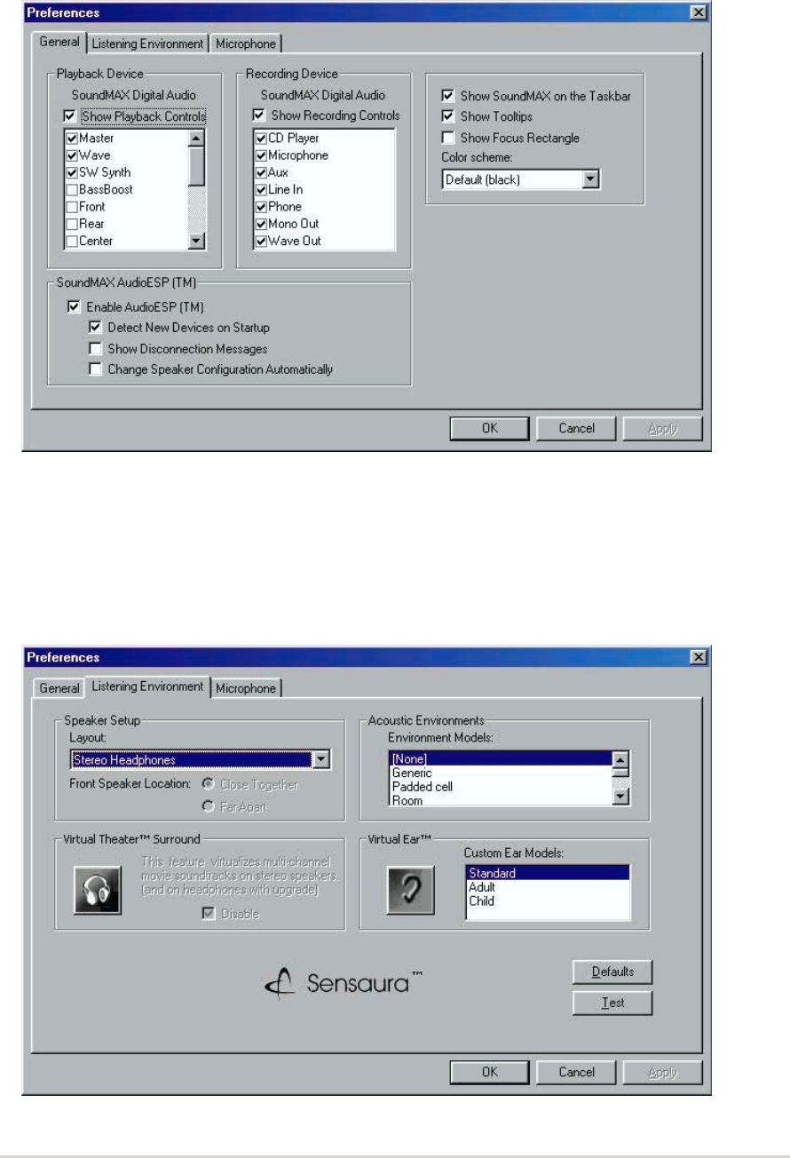Click Cancel in the top Preferences window
Viewport: 790px width, 1158px height.
coord(576,428)
